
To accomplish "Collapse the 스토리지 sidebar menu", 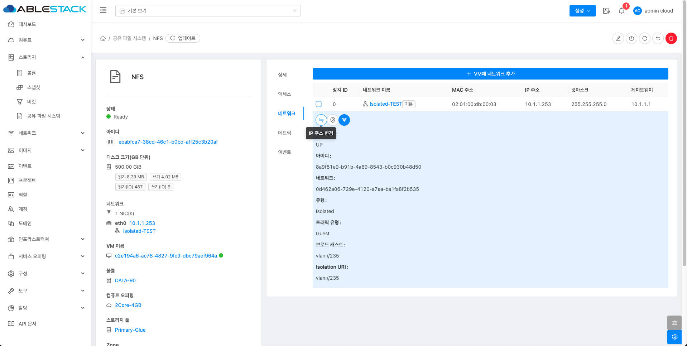I will (x=46, y=57).
